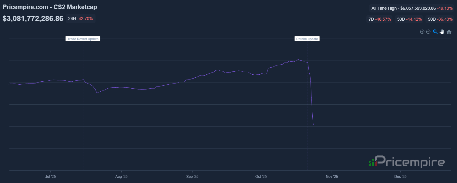The height and width of the screenshot is (183, 457).
Task: Click the Pricempire.com CS2 Marketcap title
Action: [x=50, y=7]
